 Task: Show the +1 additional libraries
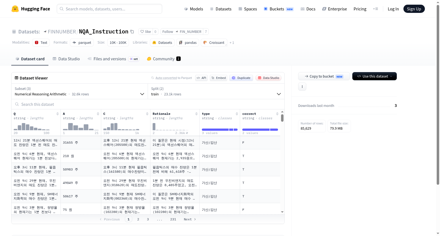coord(232,42)
